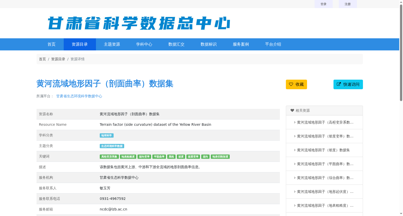Click the 资源详情 breadcrumb text
The width and height of the screenshot is (403, 216).
(77, 59)
